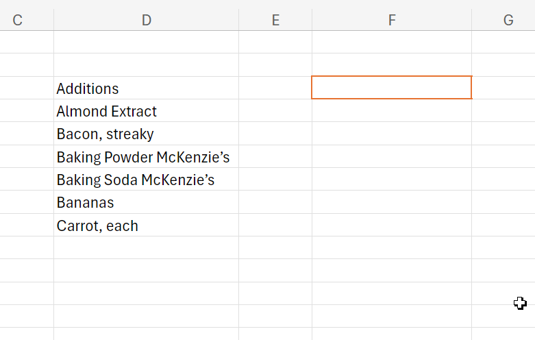The width and height of the screenshot is (535, 340).
Task: Click column F cell in "Bacon, streaky" row
Action: coord(392,134)
